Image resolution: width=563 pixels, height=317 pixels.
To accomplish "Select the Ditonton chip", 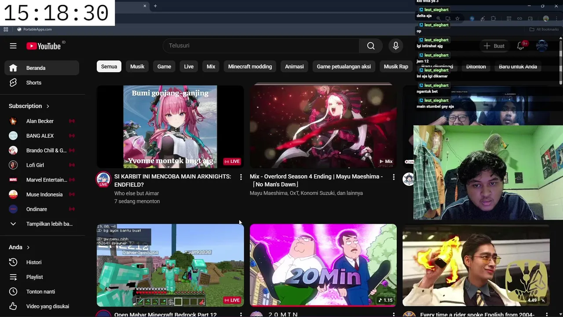I will (x=476, y=66).
